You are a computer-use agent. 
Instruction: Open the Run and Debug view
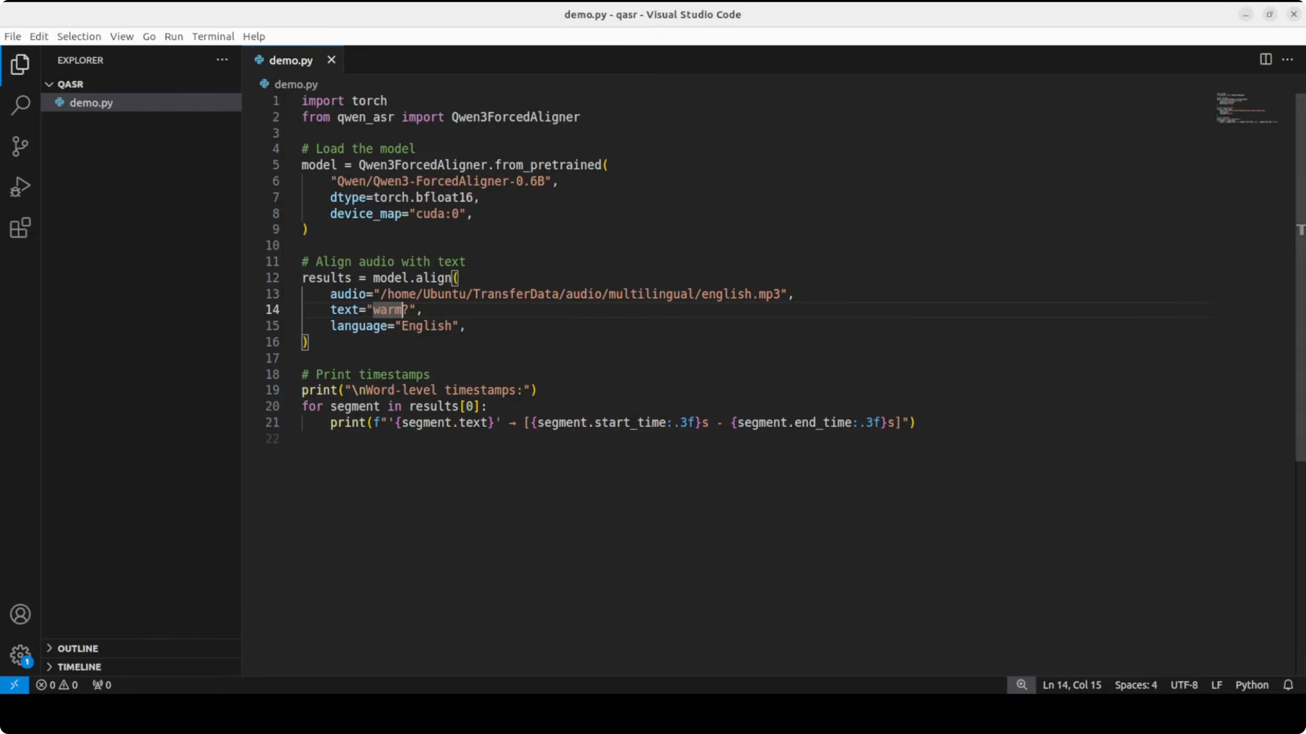click(x=20, y=187)
